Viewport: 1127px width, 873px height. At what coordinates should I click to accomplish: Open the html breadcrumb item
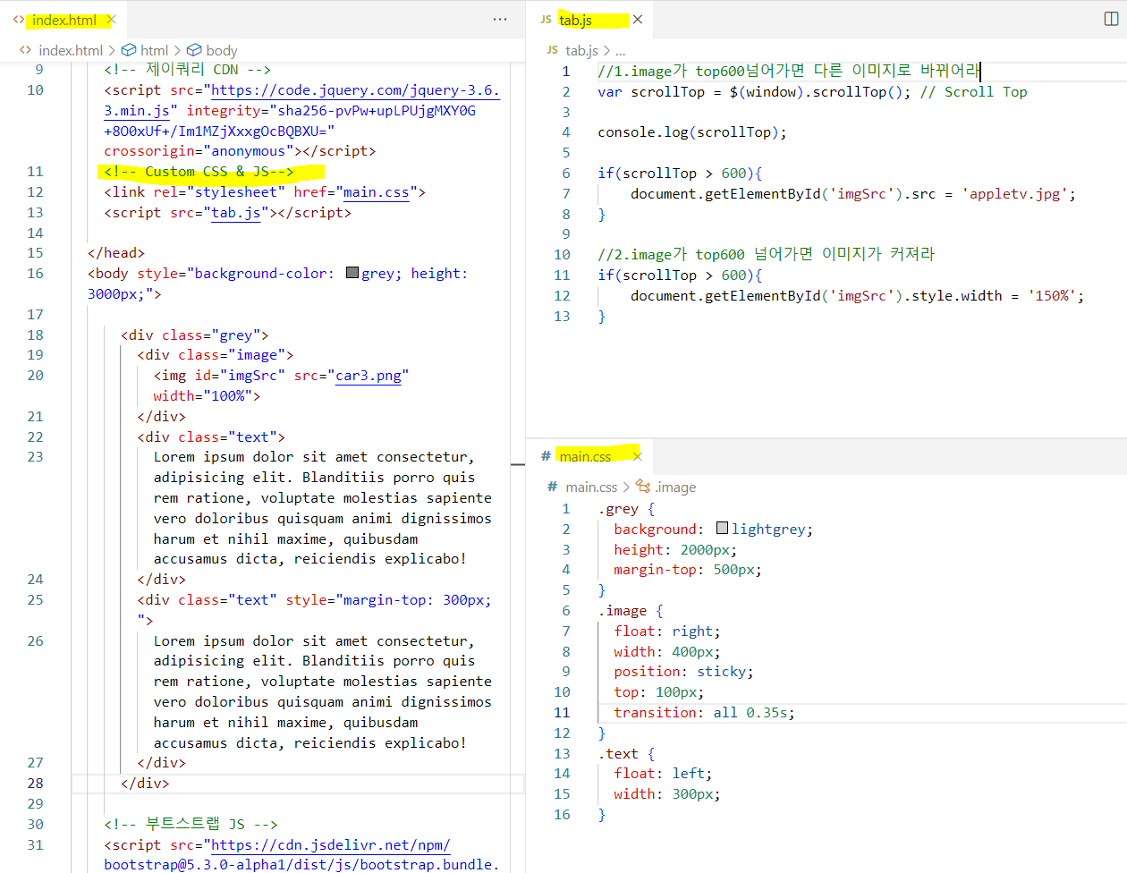pos(154,50)
